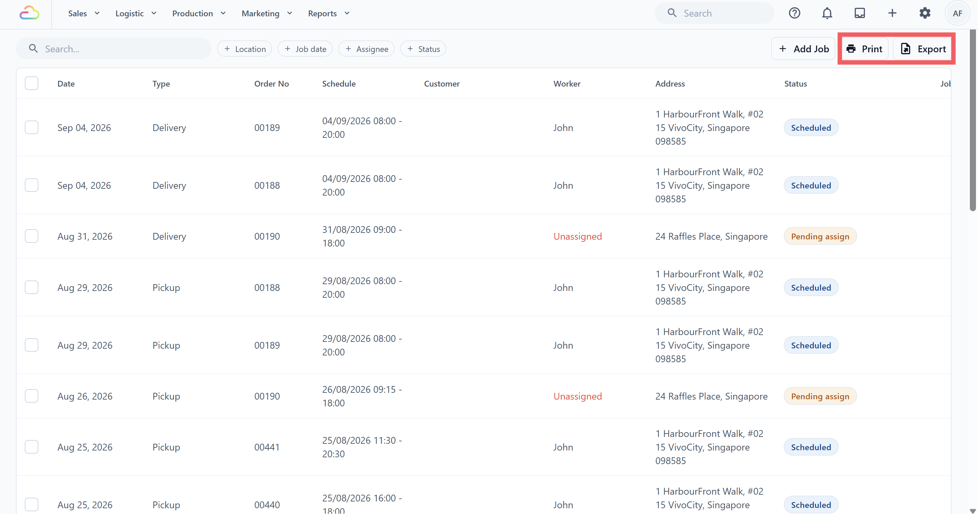Screen dimensions: 978x514
Task: Click the magnifier icon in top search
Action: [672, 13]
